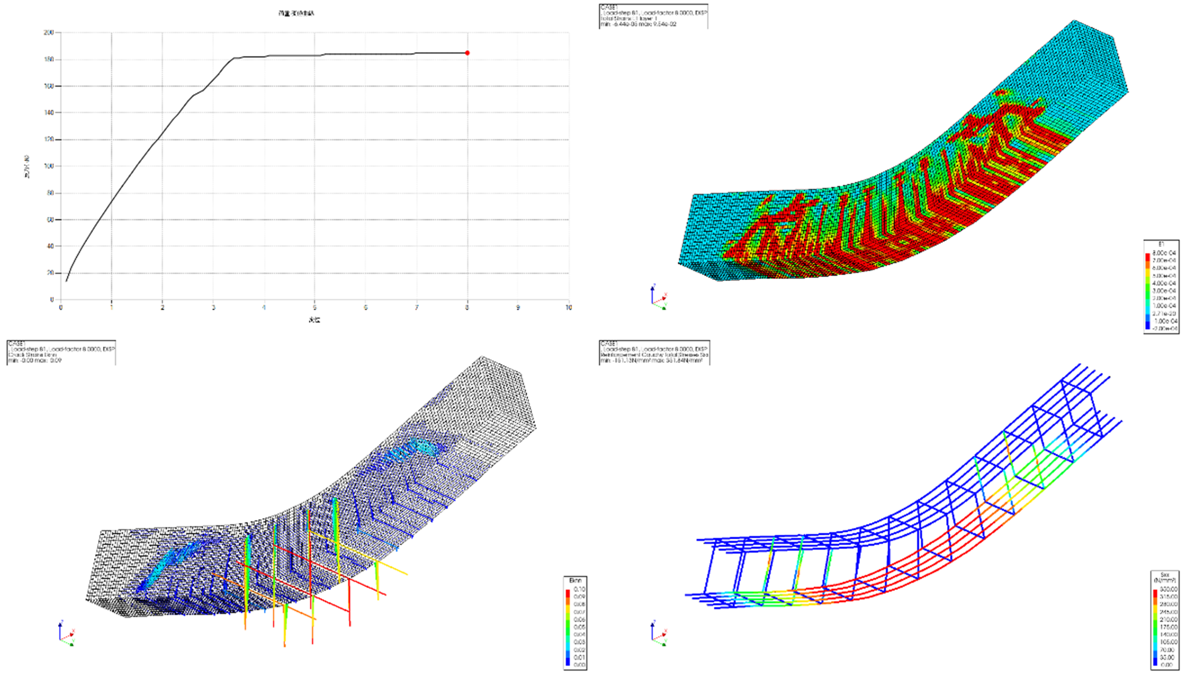The image size is (1185, 673).
Task: Click the horizontal axis label below the chart
Action: (x=314, y=320)
